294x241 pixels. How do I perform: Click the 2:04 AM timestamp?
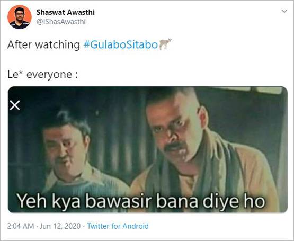tap(21, 226)
